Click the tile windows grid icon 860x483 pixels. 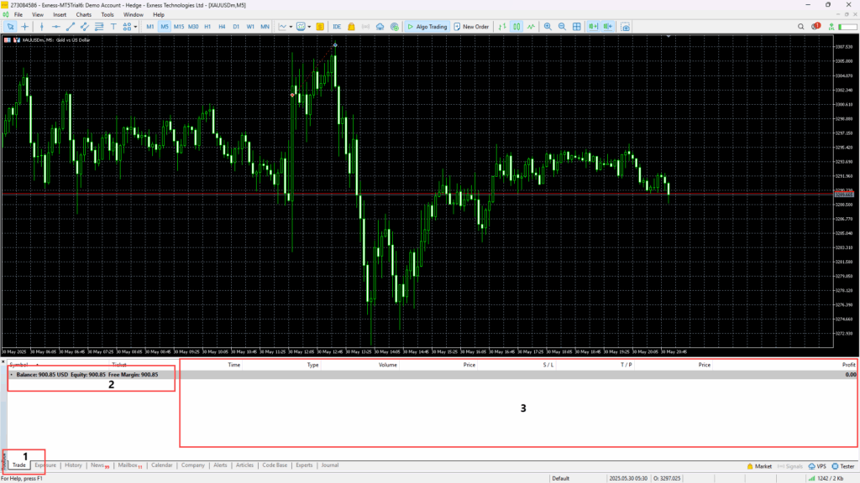coord(576,26)
